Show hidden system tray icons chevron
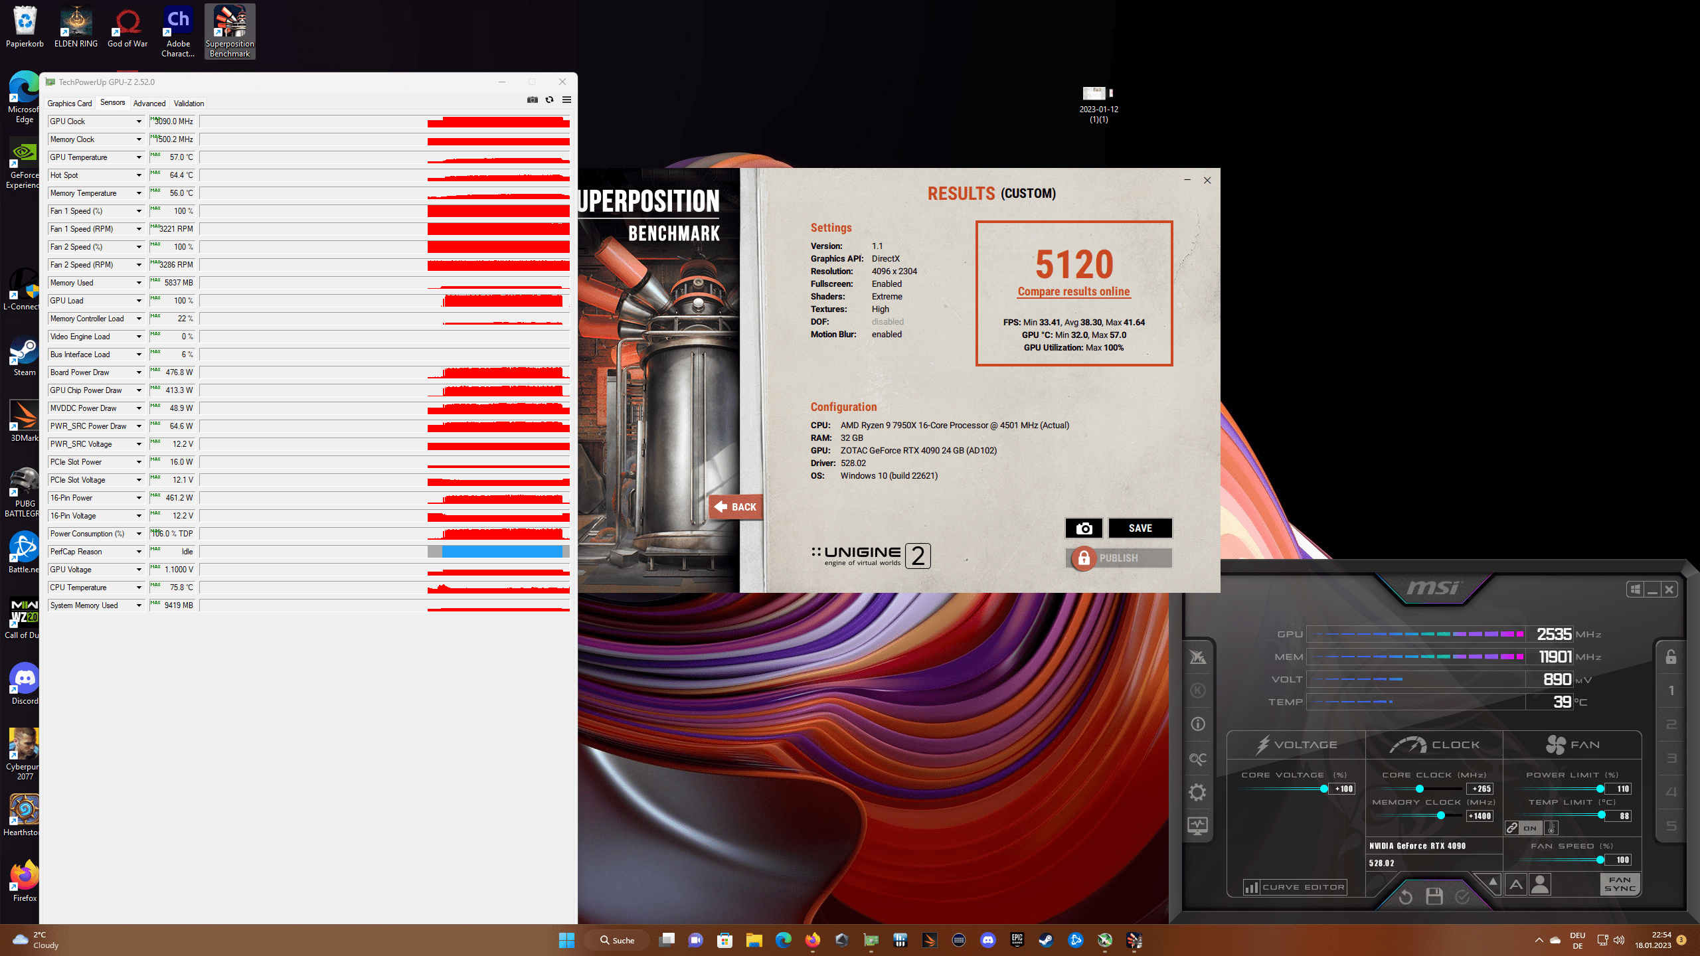This screenshot has height=956, width=1700. click(1539, 940)
